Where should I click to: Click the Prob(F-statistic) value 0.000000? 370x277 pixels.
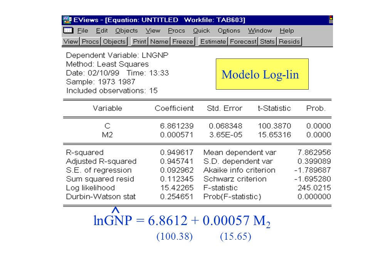pyautogui.click(x=314, y=197)
